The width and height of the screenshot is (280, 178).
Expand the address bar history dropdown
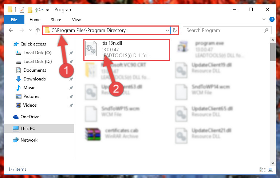pos(167,30)
